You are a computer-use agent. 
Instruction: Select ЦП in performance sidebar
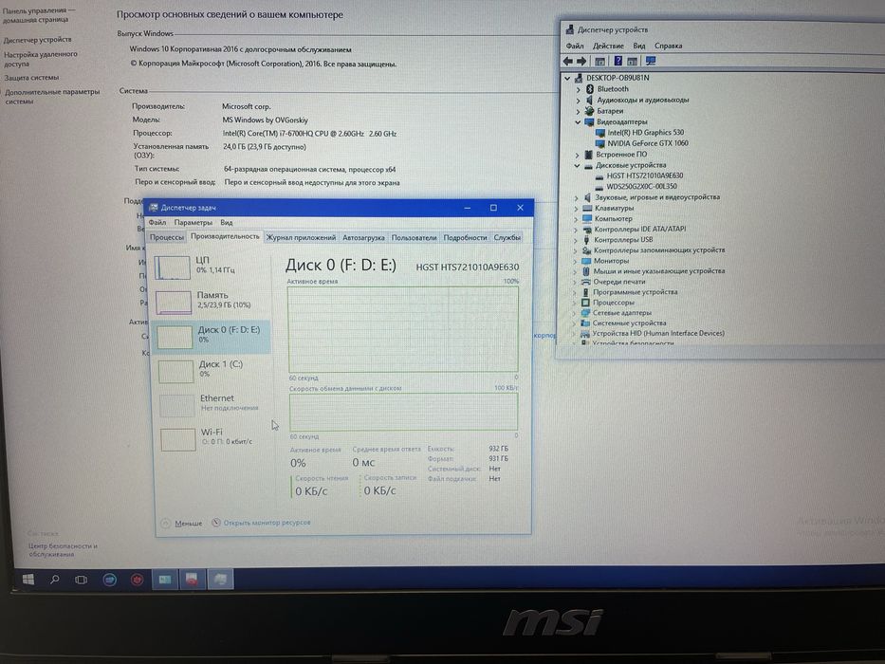click(212, 267)
